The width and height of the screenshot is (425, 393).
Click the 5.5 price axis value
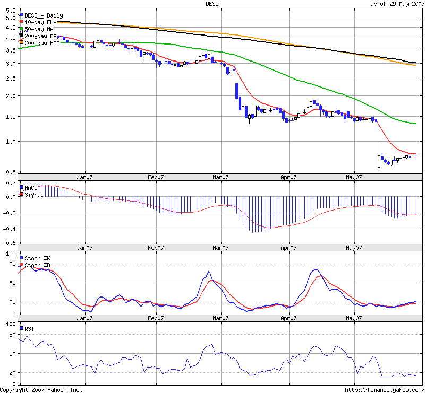click(x=11, y=11)
